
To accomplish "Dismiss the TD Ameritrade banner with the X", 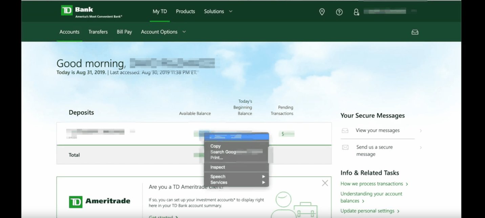I will (325, 183).
